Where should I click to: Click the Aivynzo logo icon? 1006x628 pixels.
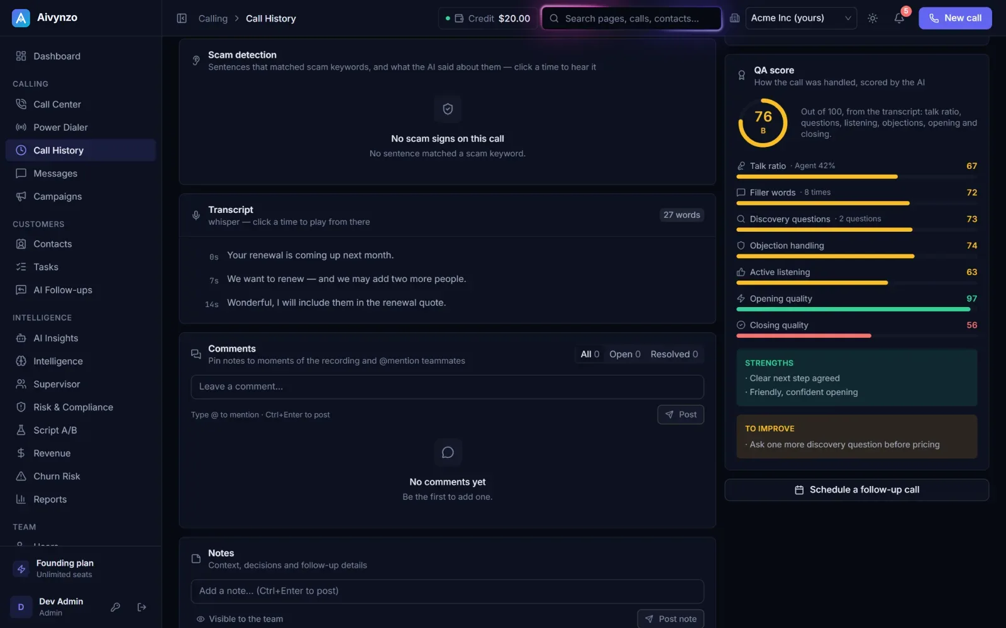(21, 18)
